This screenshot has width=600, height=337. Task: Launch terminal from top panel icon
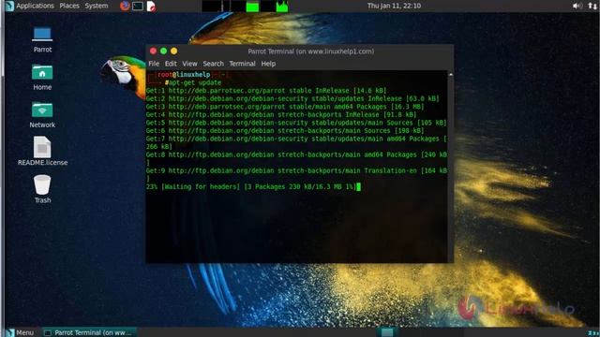pyautogui.click(x=138, y=6)
